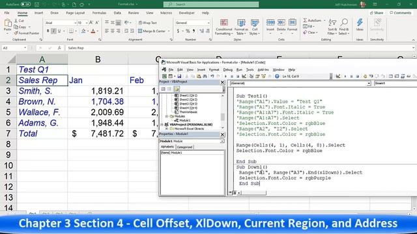Screen dimensions: 417x234
Task: Close the Project - VBAProject panel
Action: pyautogui.click(x=222, y=83)
